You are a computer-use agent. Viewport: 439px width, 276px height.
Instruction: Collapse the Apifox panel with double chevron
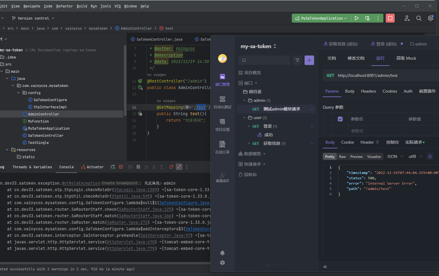[x=325, y=267]
